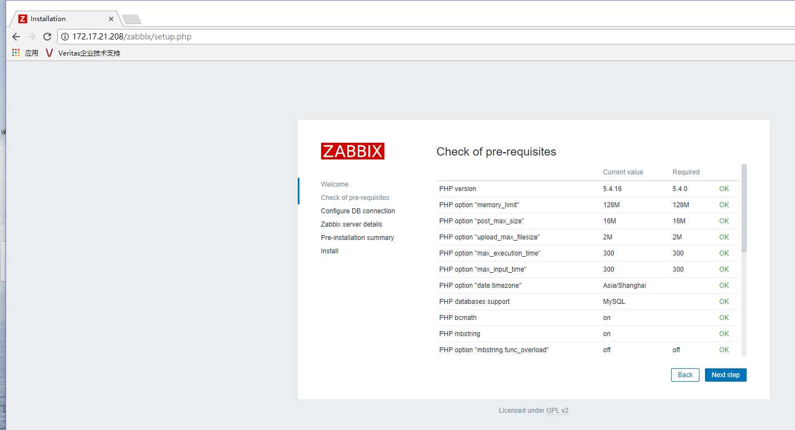Click the PHP version row label
Screen dimensions: 795x430
click(x=457, y=189)
